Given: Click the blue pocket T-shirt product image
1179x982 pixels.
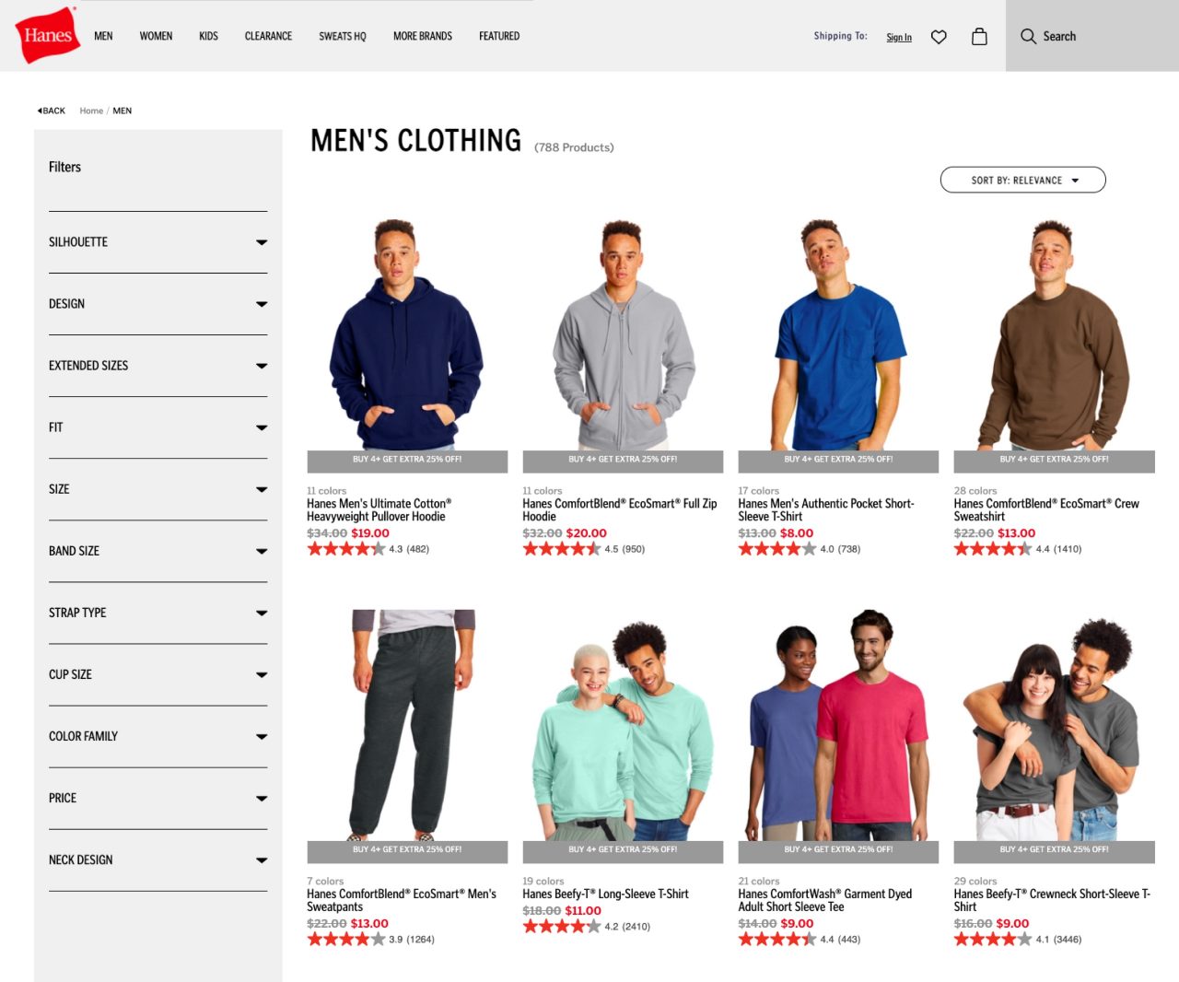Looking at the screenshot, I should pyautogui.click(x=838, y=333).
